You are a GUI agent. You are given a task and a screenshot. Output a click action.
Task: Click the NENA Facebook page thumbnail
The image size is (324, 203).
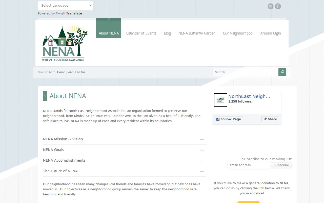pos(221,100)
